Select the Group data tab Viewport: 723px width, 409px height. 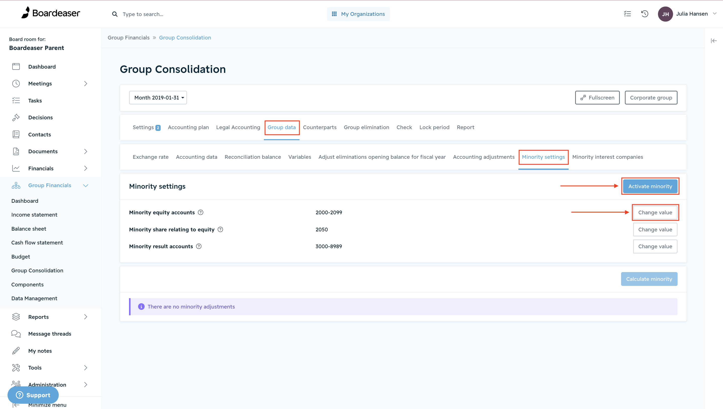pyautogui.click(x=281, y=127)
